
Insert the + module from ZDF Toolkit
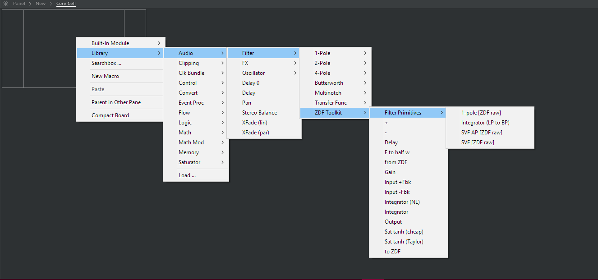coord(409,123)
